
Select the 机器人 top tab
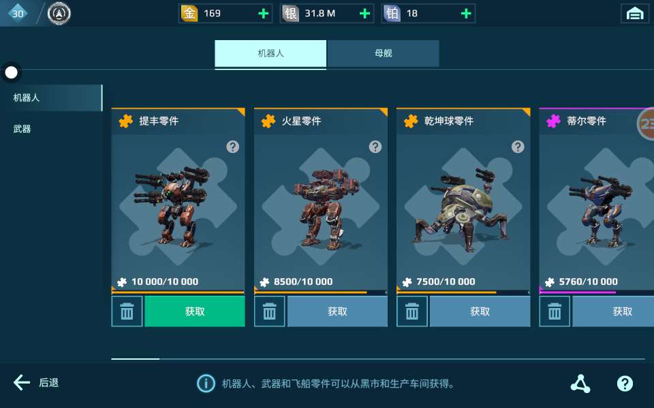[x=270, y=53]
